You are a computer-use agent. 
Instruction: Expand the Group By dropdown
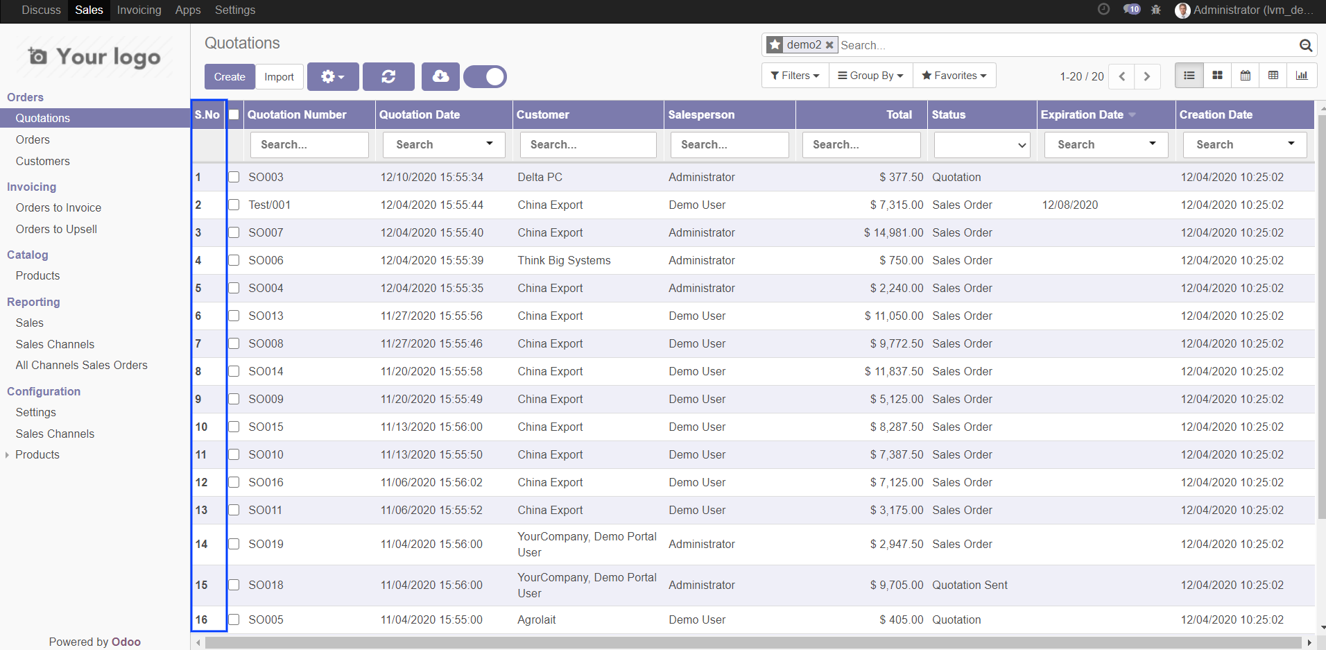(870, 76)
